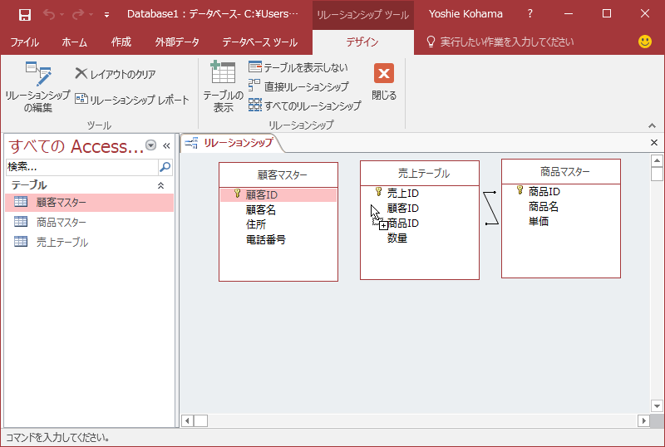The width and height of the screenshot is (665, 447).
Task: Open the Undo history dropdown arrow
Action: [62, 15]
